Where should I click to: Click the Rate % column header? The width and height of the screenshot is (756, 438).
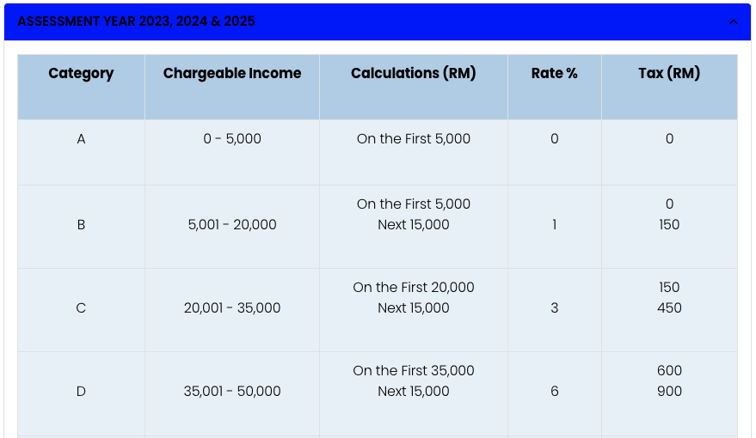pyautogui.click(x=554, y=74)
